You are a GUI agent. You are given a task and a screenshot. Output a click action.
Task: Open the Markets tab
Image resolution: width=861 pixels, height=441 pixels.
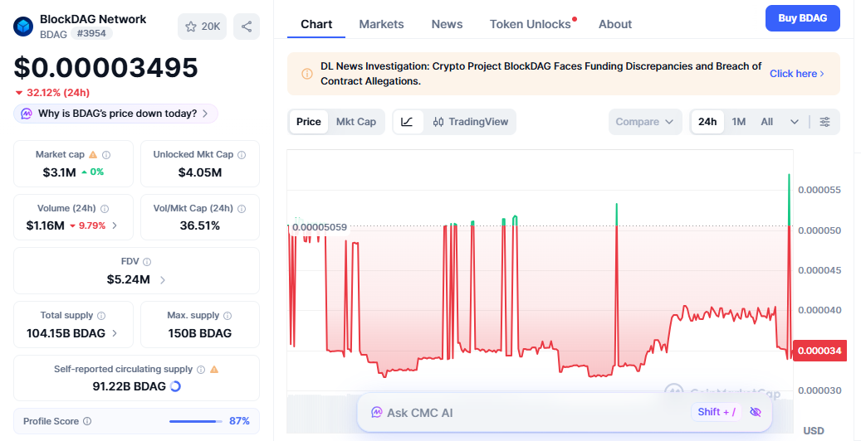[x=381, y=24]
